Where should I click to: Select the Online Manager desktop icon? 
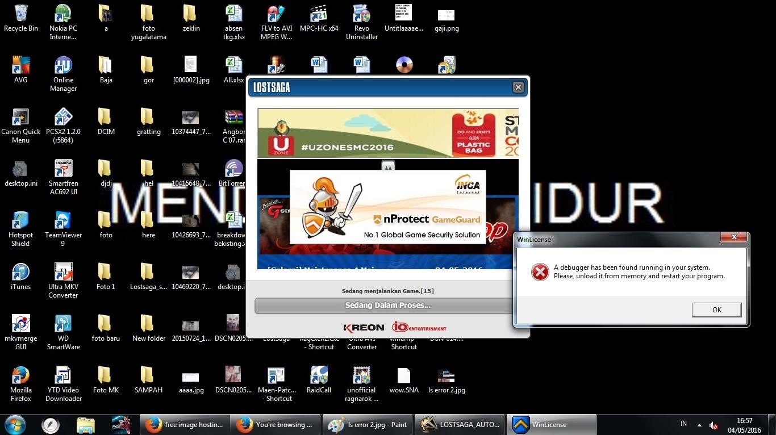pos(63,74)
